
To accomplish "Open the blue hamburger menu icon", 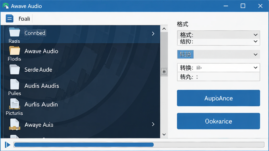I will (x=9, y=19).
